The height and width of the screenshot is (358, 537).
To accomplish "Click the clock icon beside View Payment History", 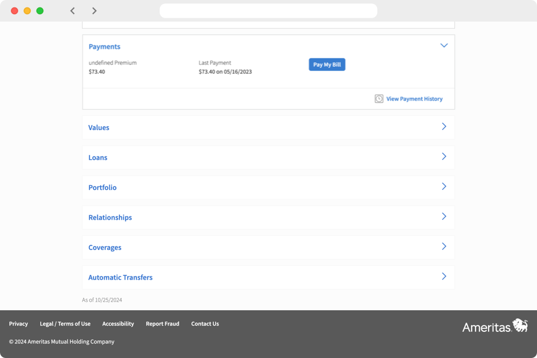I will pos(379,98).
